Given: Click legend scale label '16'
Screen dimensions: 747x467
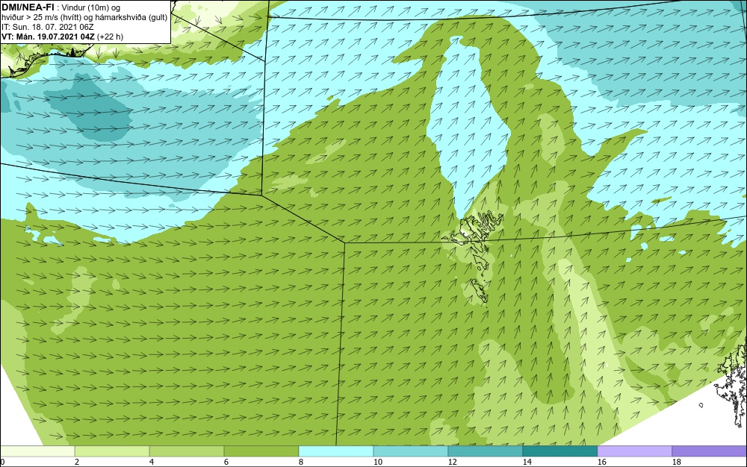Looking at the screenshot, I should coord(601,462).
